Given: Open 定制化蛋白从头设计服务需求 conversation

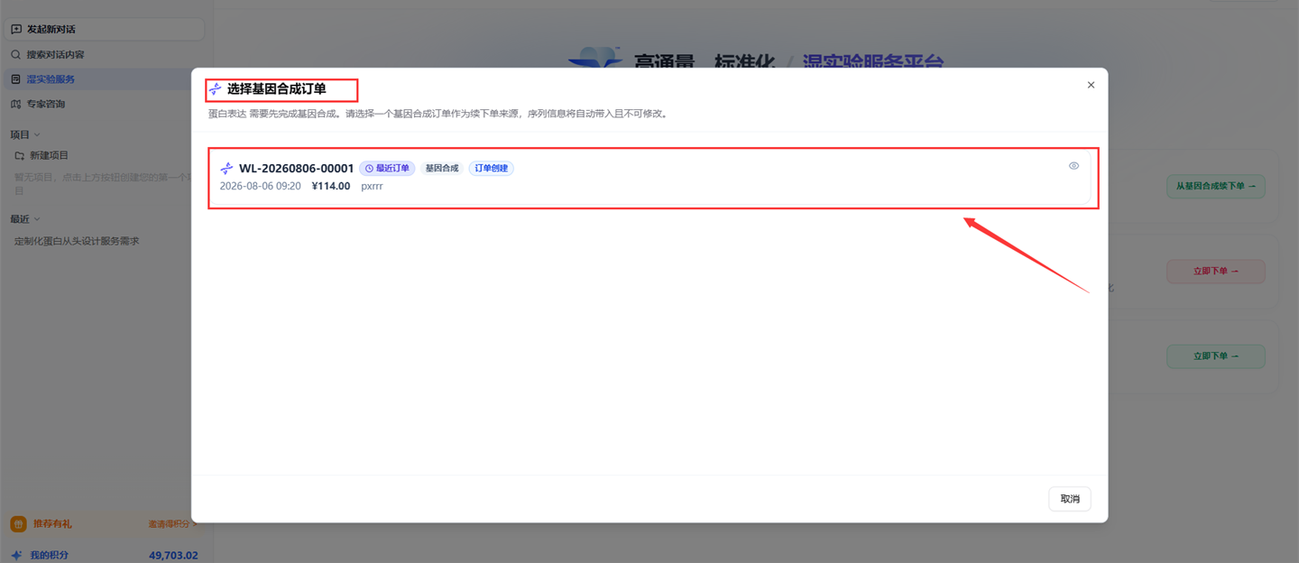Looking at the screenshot, I should pos(77,241).
